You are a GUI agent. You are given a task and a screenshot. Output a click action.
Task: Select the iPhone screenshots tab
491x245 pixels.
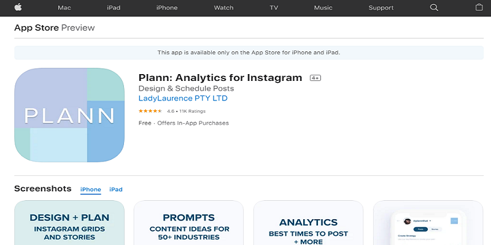coord(90,189)
